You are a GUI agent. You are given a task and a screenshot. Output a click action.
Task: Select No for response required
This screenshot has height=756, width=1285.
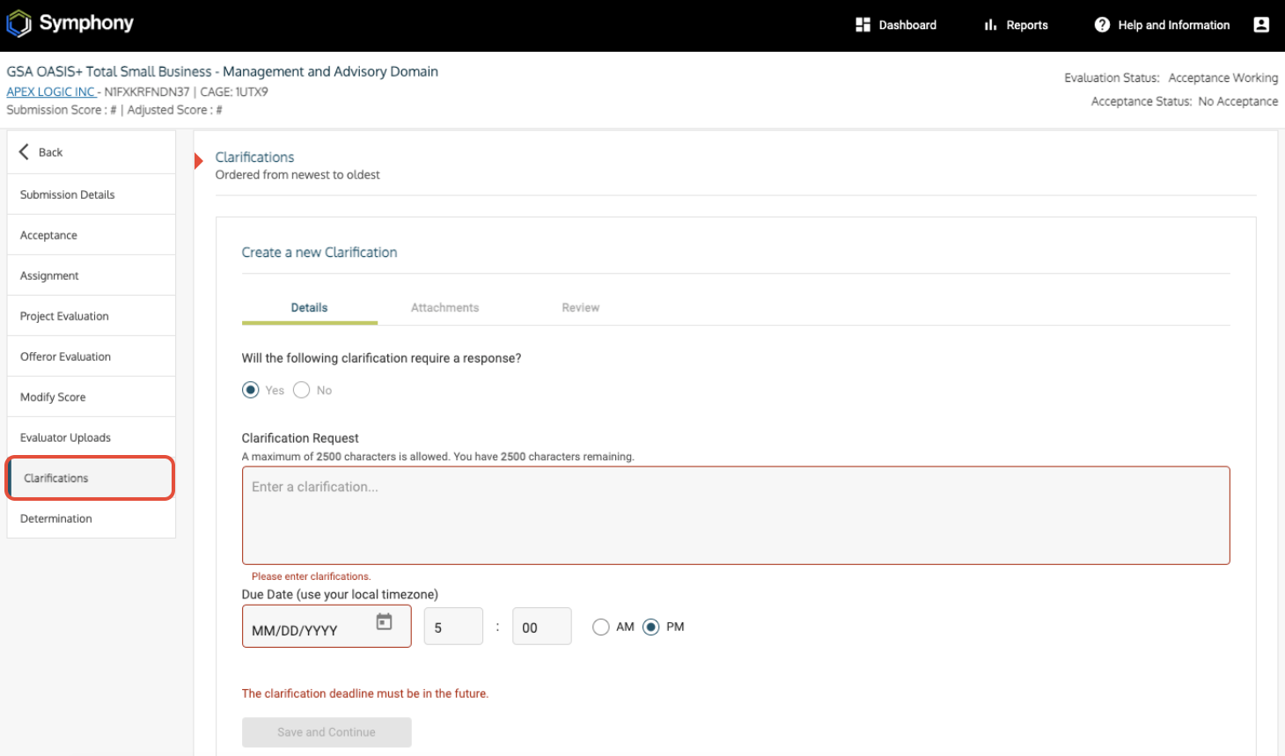(302, 390)
